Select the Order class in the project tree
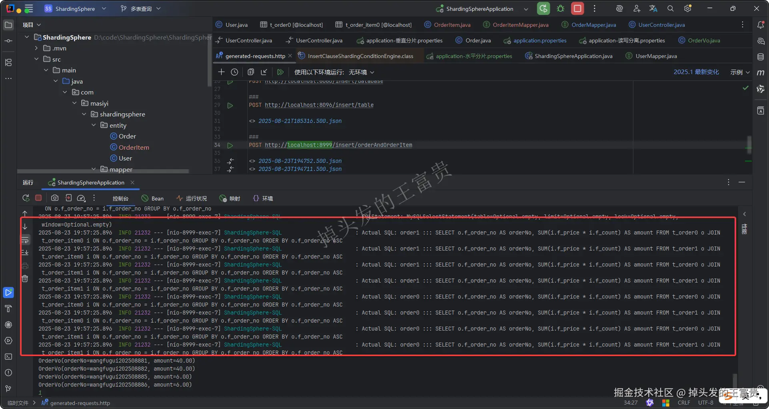The image size is (769, 409). pyautogui.click(x=127, y=136)
